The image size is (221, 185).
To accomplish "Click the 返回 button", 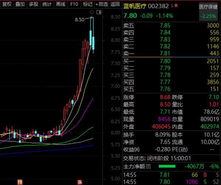I will coord(115,4).
